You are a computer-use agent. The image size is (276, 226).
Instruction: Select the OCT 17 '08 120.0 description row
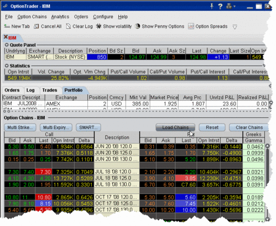point(117,197)
